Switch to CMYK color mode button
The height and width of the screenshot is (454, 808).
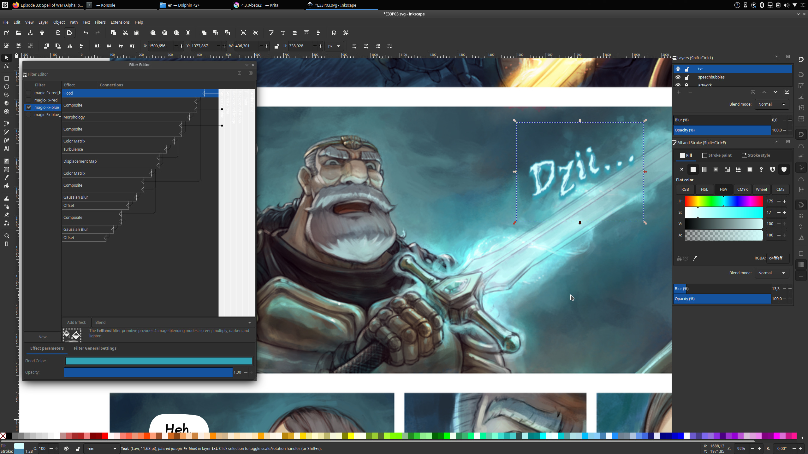click(742, 189)
